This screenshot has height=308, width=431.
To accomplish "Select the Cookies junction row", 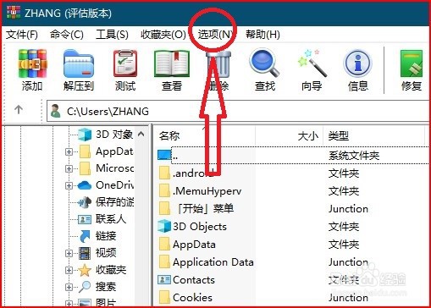I will point(292,298).
